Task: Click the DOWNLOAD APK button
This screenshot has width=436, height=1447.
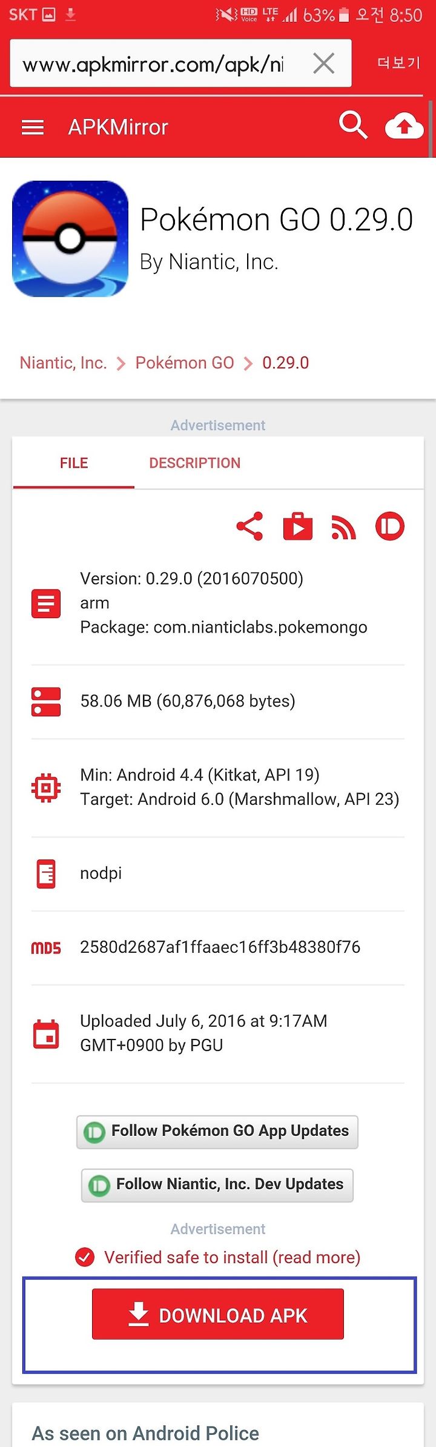Action: click(x=218, y=1314)
